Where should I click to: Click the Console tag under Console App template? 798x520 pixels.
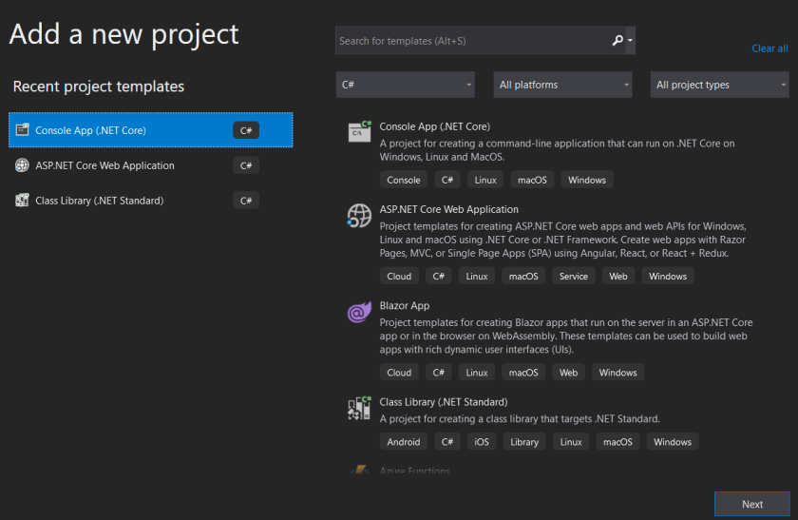click(x=403, y=180)
